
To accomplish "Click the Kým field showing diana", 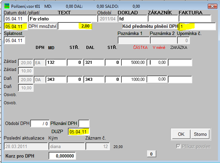I will [67, 146].
